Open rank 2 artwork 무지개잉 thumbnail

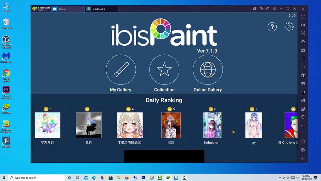[x=48, y=125]
